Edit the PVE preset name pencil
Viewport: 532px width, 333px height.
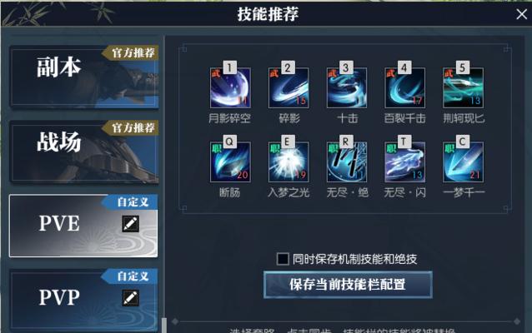coord(131,224)
